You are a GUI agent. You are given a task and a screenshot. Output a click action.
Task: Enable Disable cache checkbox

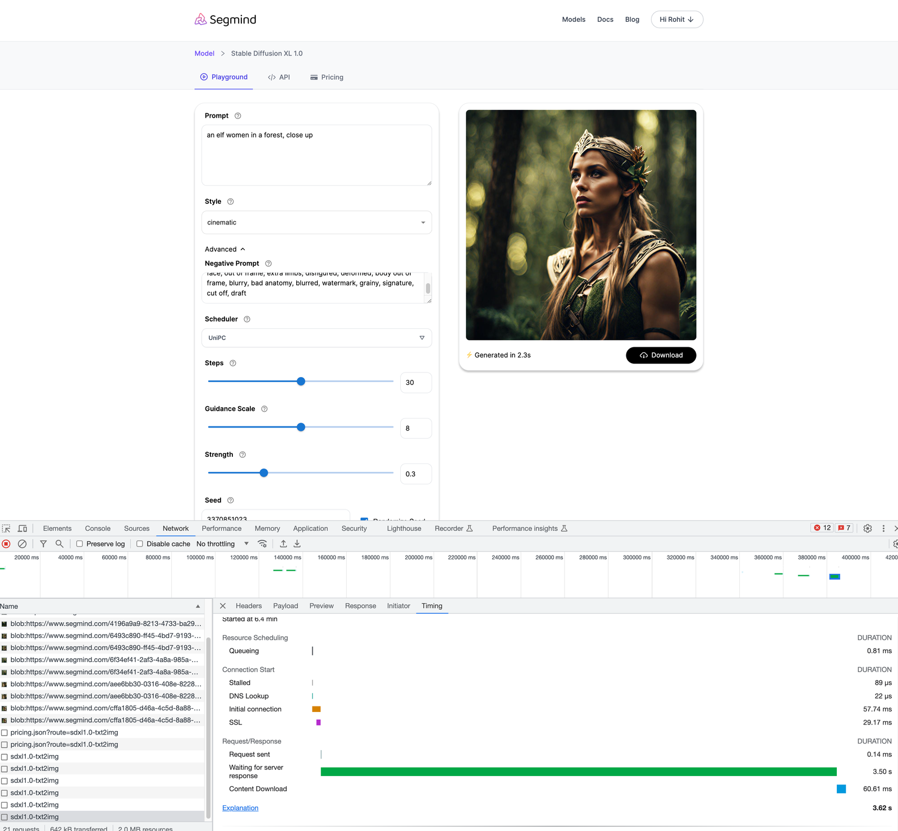click(140, 544)
